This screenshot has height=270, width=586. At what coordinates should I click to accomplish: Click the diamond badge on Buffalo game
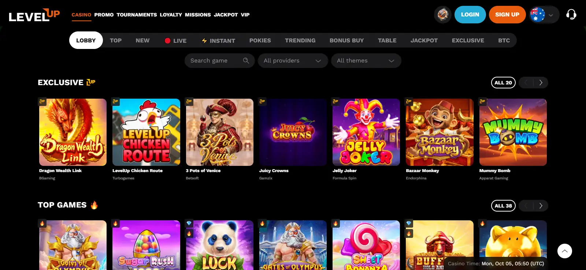(x=409, y=223)
